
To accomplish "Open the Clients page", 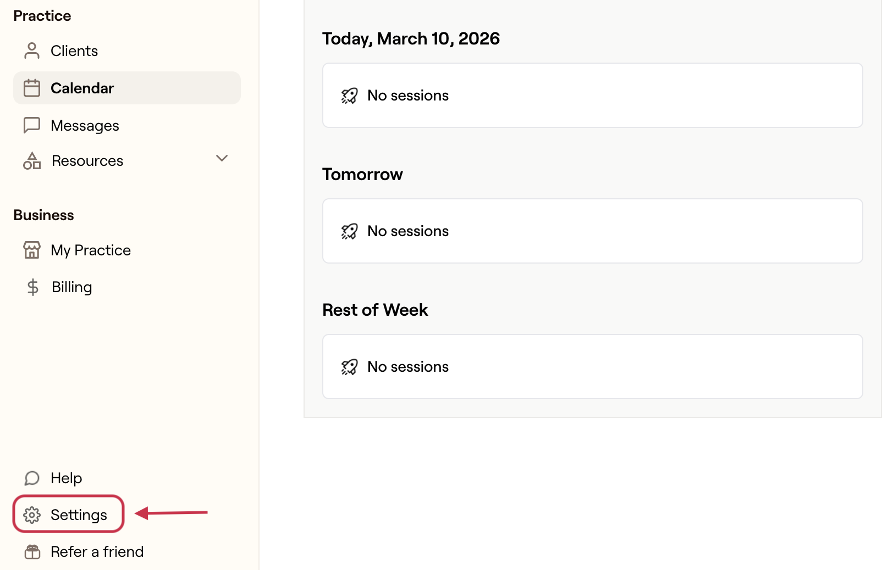I will pyautogui.click(x=74, y=51).
